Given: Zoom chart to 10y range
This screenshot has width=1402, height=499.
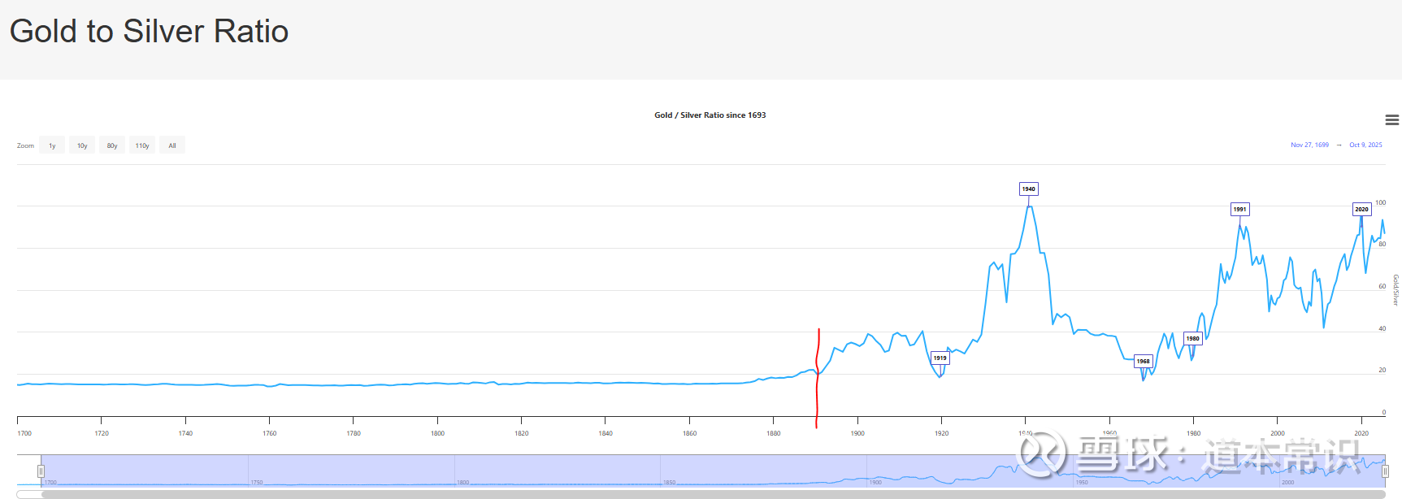Looking at the screenshot, I should point(82,145).
